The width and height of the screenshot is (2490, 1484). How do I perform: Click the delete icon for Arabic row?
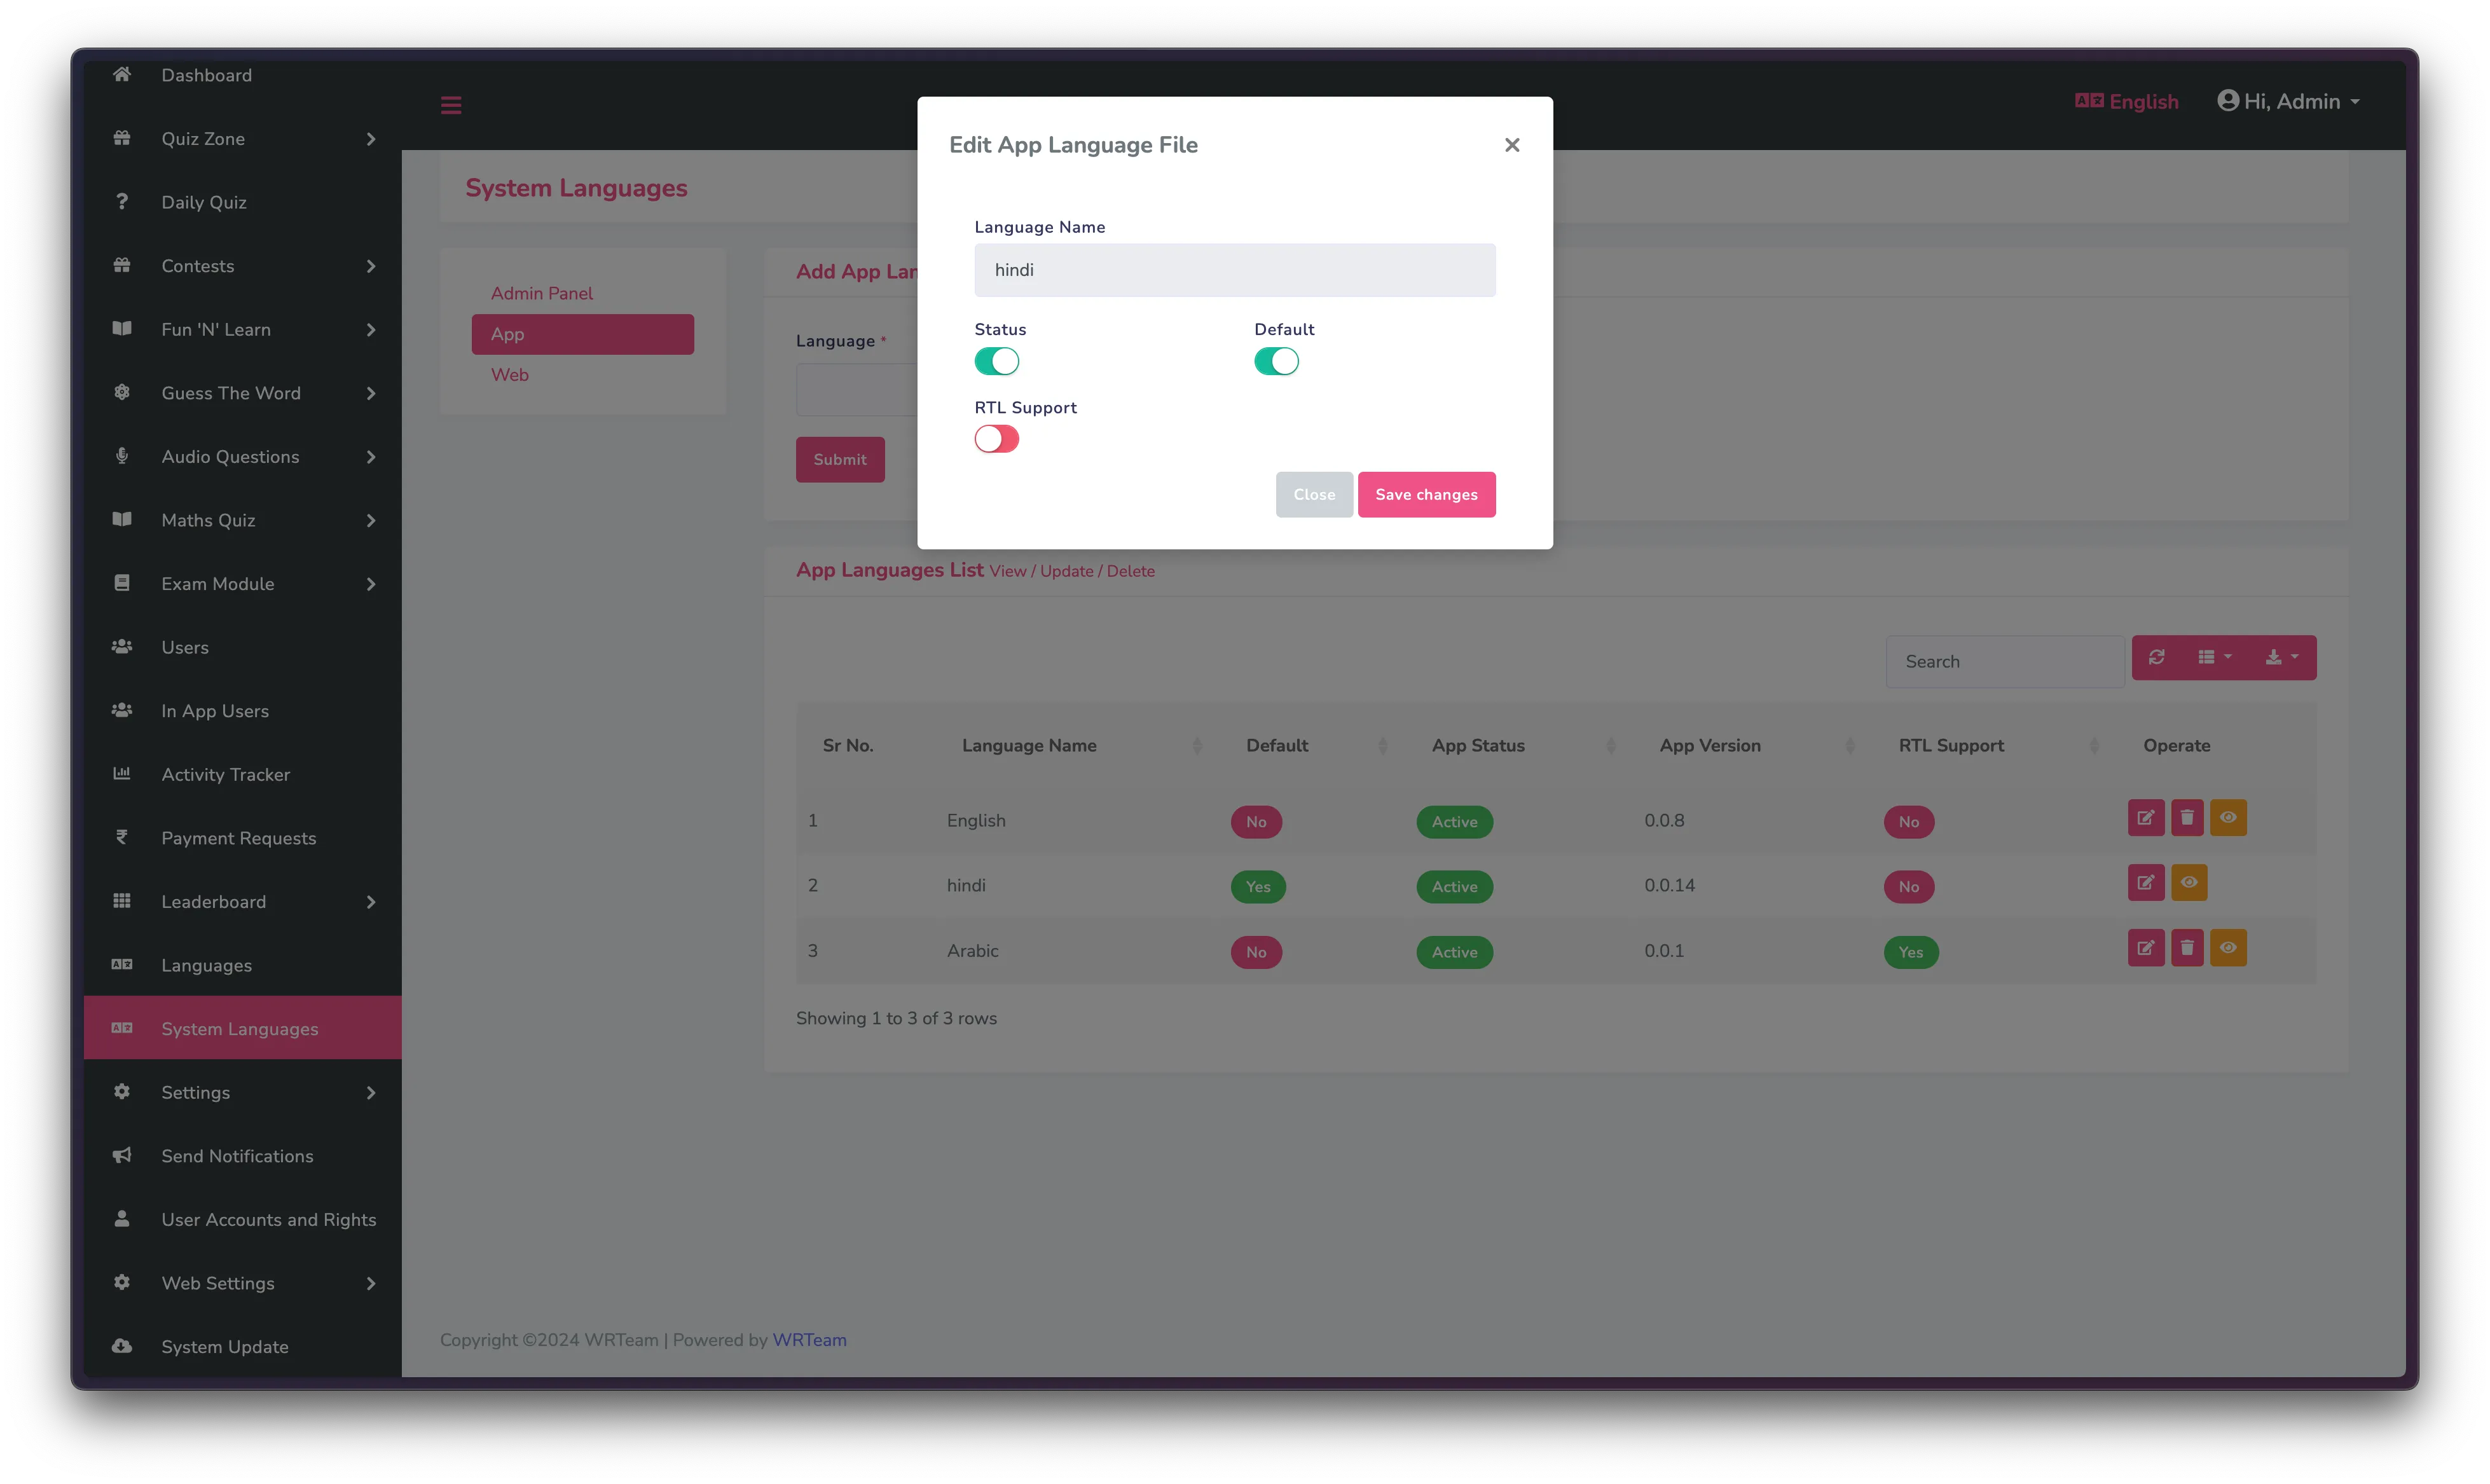click(x=2186, y=947)
